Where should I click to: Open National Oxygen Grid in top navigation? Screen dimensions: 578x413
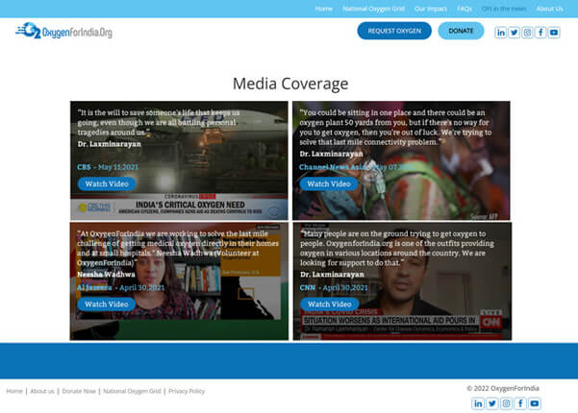point(373,9)
